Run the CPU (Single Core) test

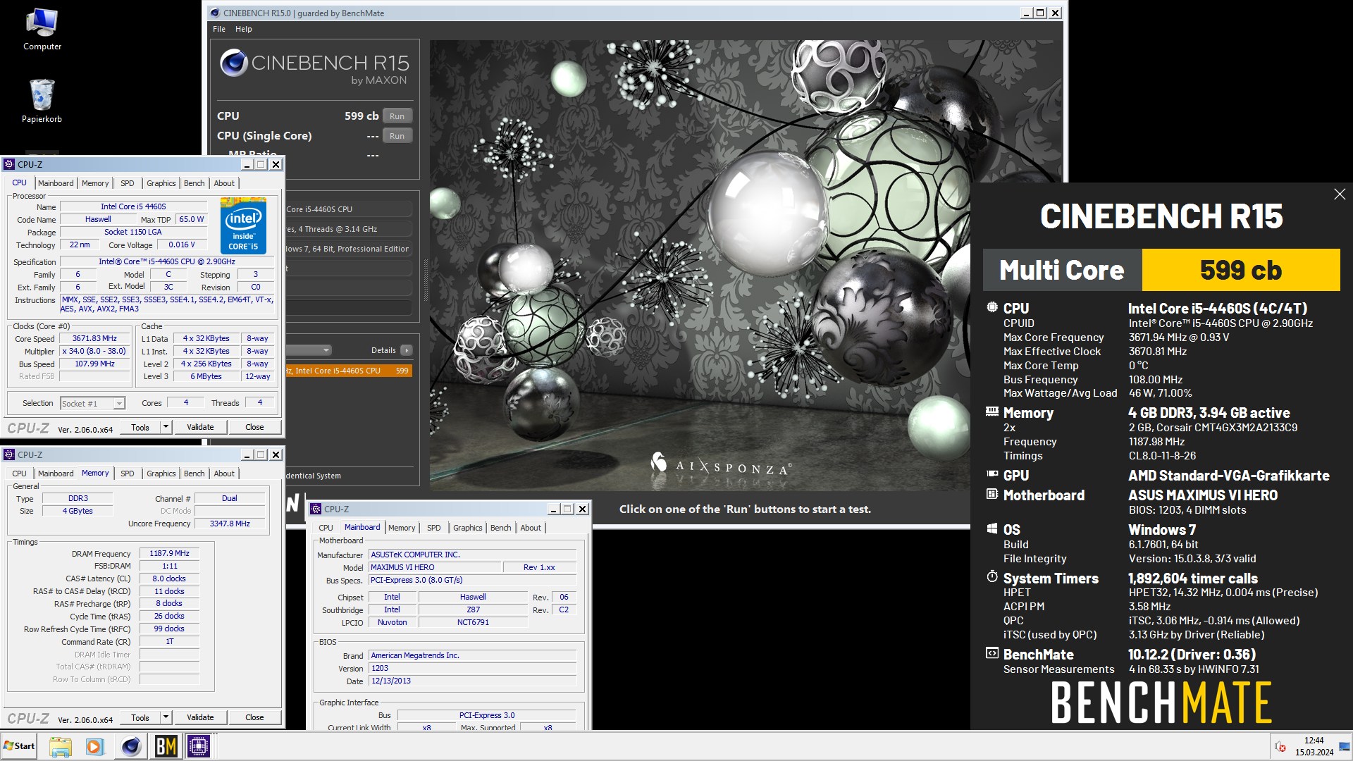[x=397, y=136]
